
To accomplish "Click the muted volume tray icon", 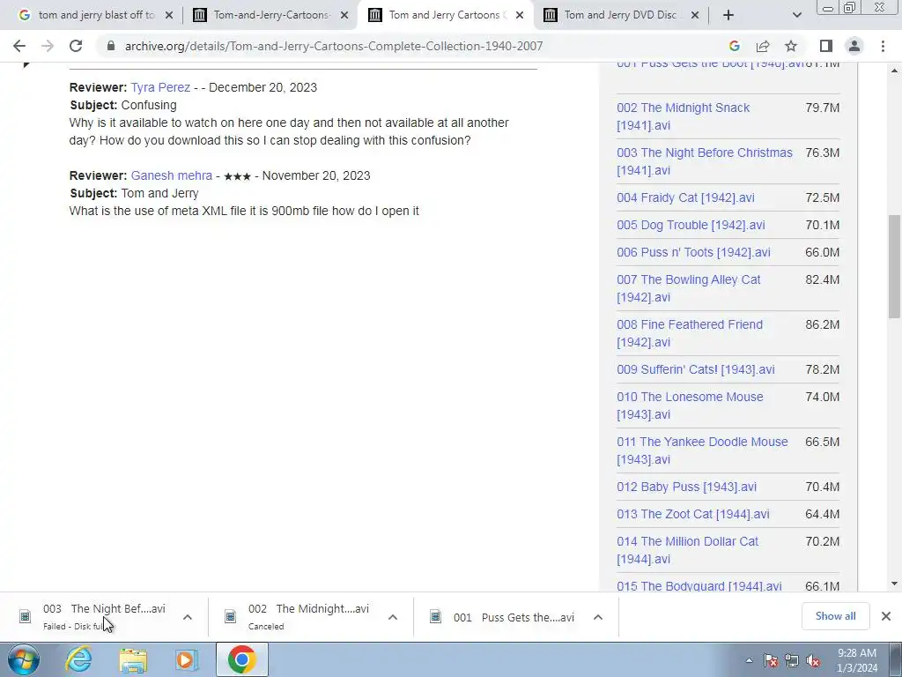I will click(x=813, y=661).
